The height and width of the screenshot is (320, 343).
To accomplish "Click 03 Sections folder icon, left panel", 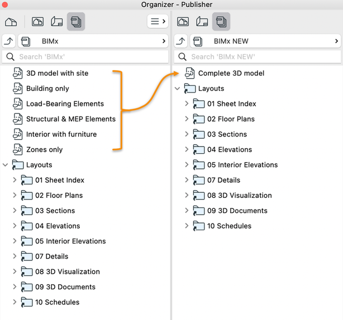I will pyautogui.click(x=27, y=211).
